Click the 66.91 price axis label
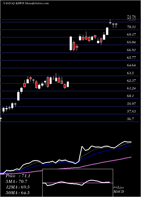Screen dimensions: 141x197 [x=132, y=50]
